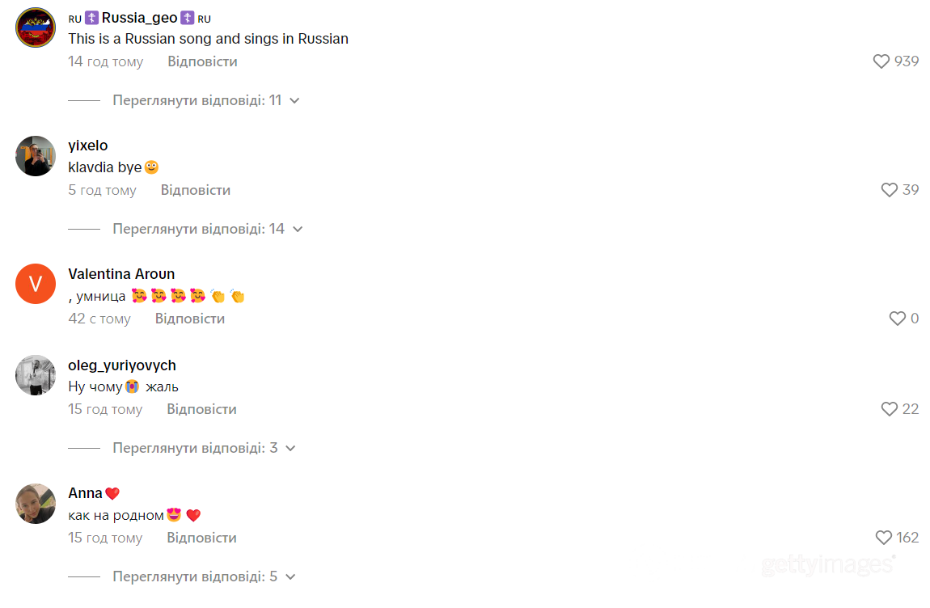This screenshot has height=608, width=930.
Task: Tap the heart on Valentina Aroun's comment
Action: click(x=898, y=319)
